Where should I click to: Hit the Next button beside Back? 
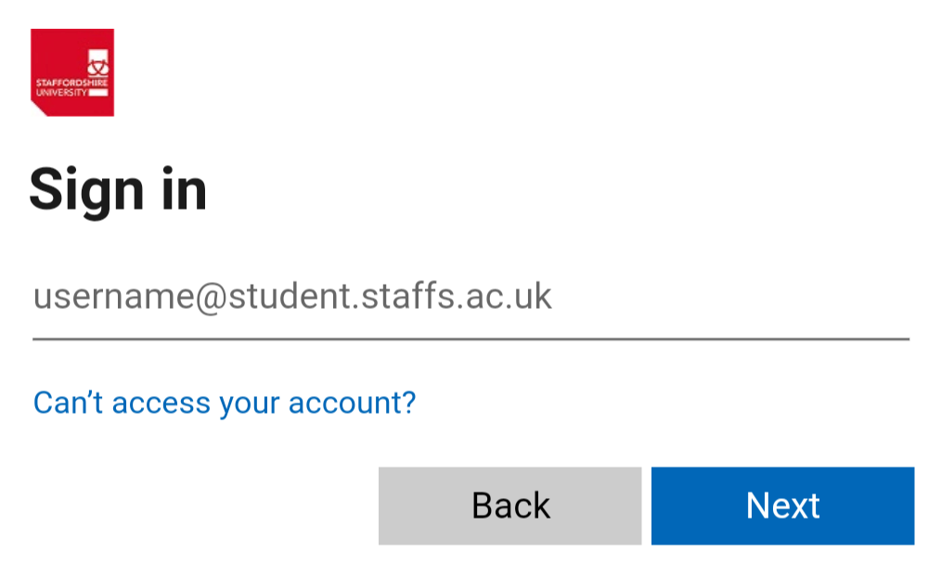coord(782,506)
